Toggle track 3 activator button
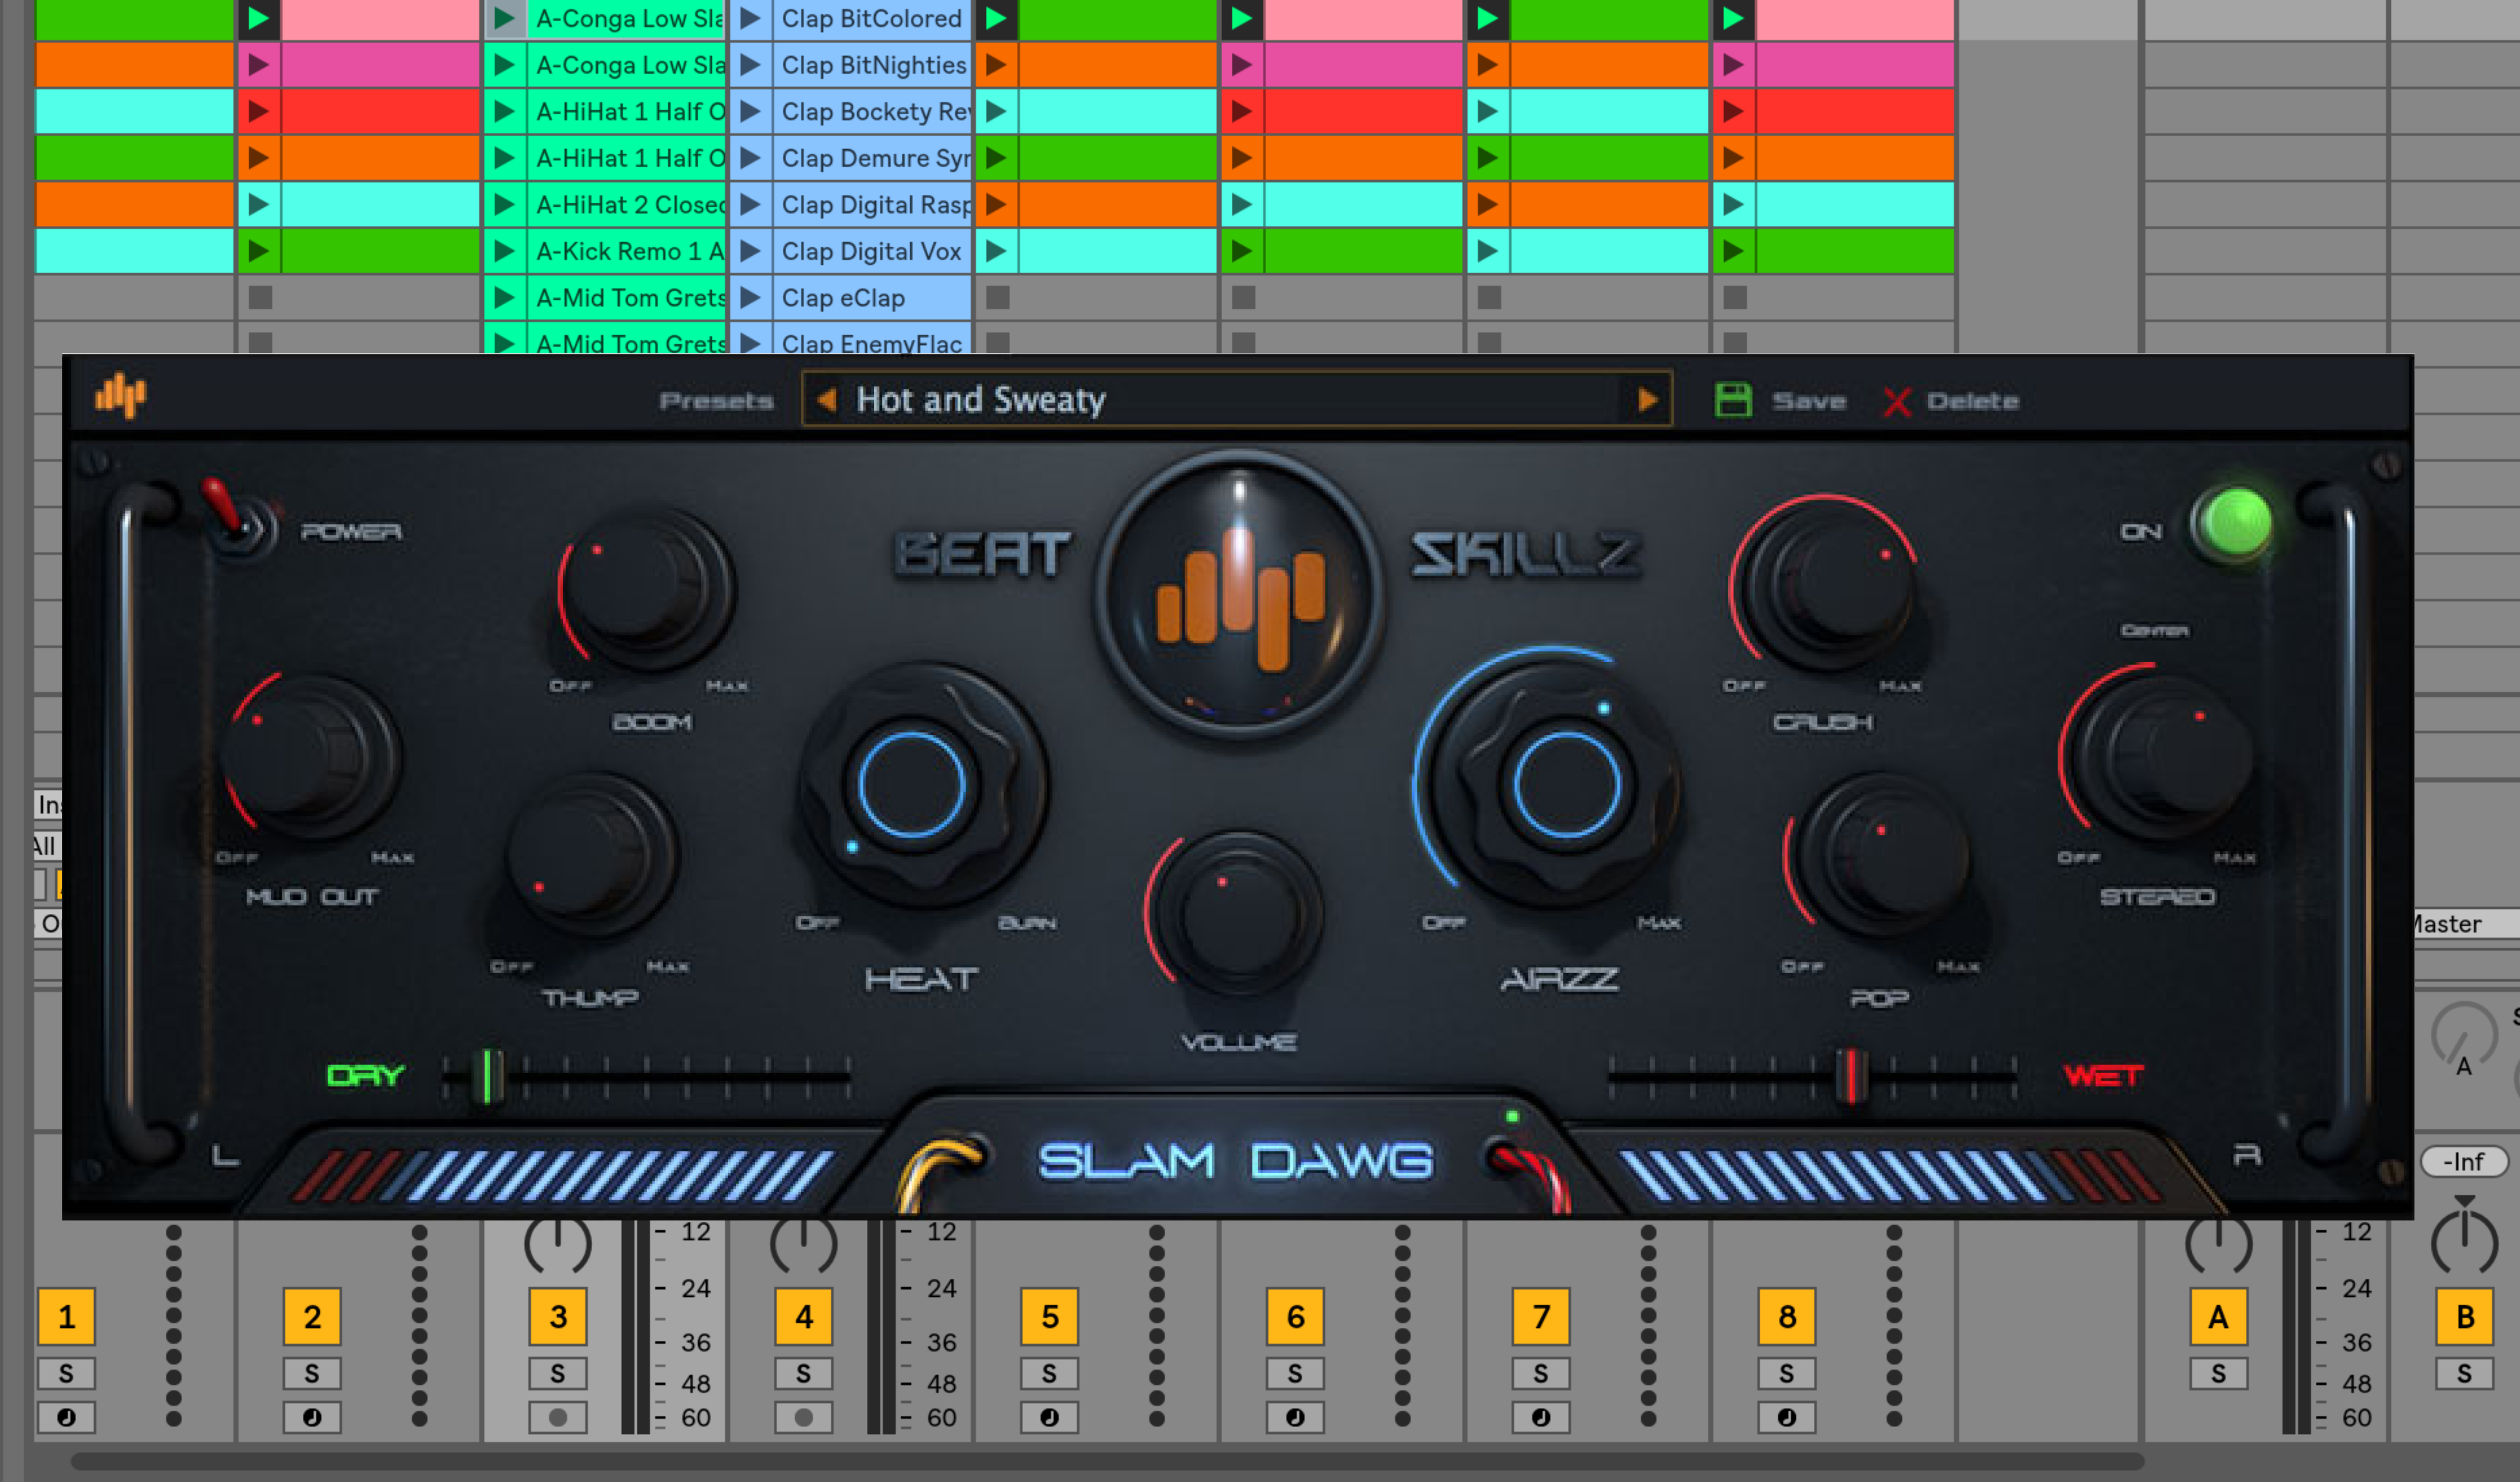2520x1482 pixels. point(558,1317)
